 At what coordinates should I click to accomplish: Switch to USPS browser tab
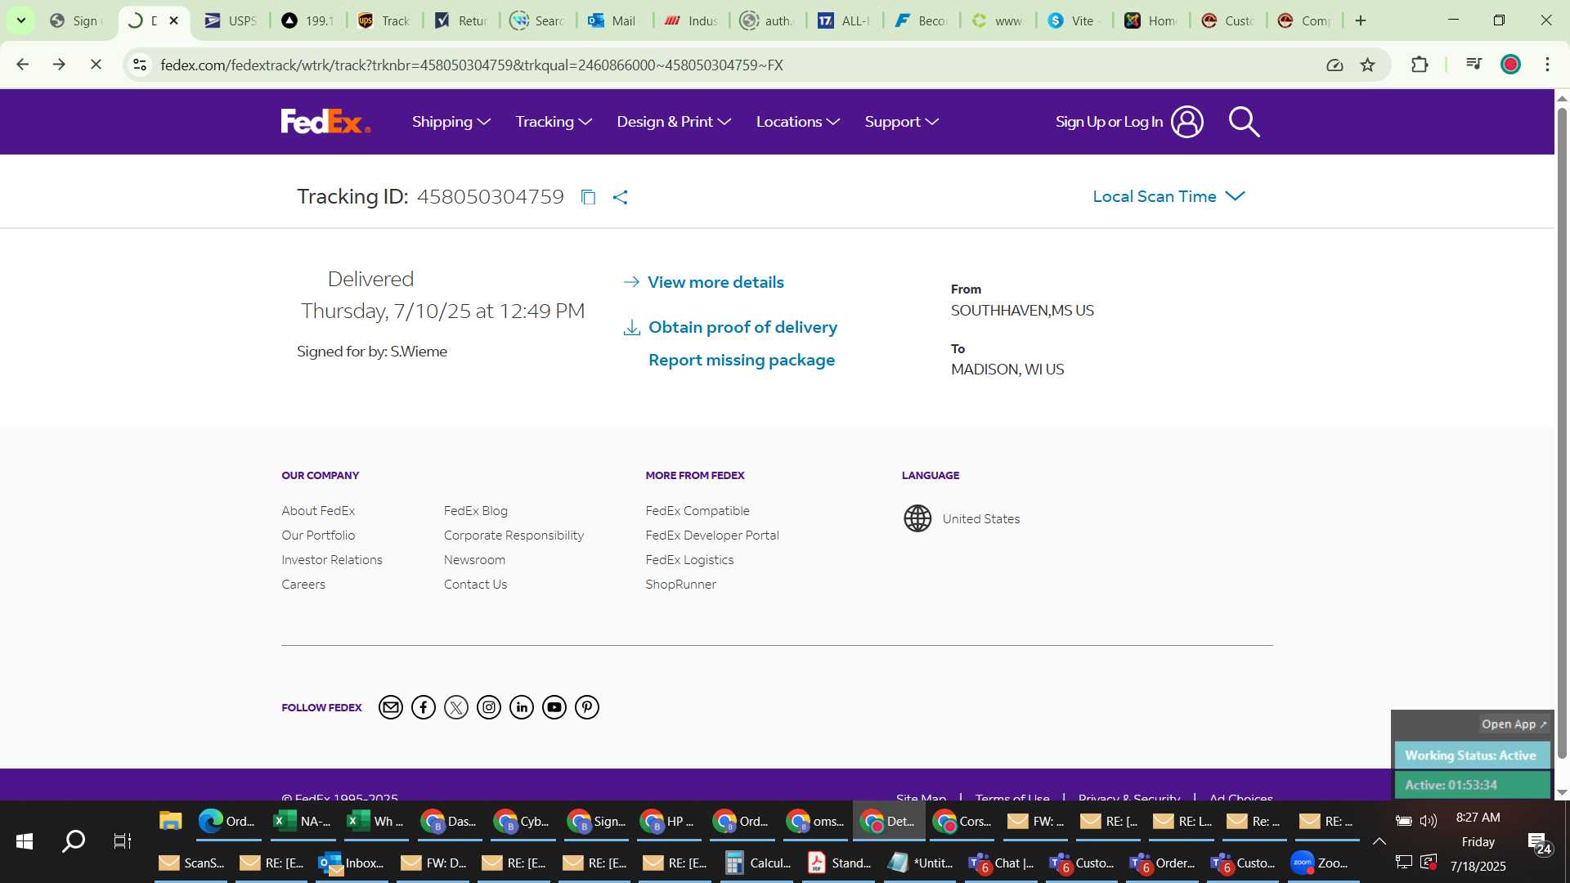point(232,20)
